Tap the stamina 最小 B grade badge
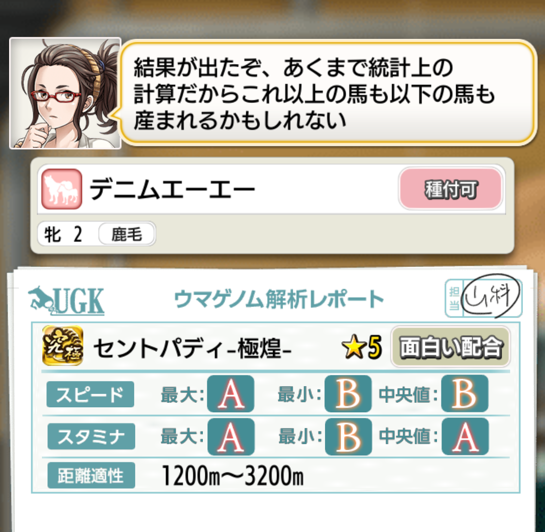Screen dimensions: 545x532 tap(349, 437)
